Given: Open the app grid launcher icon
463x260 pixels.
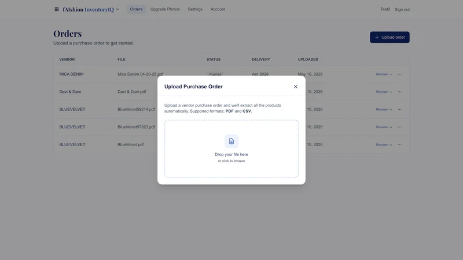Looking at the screenshot, I should coord(56,9).
